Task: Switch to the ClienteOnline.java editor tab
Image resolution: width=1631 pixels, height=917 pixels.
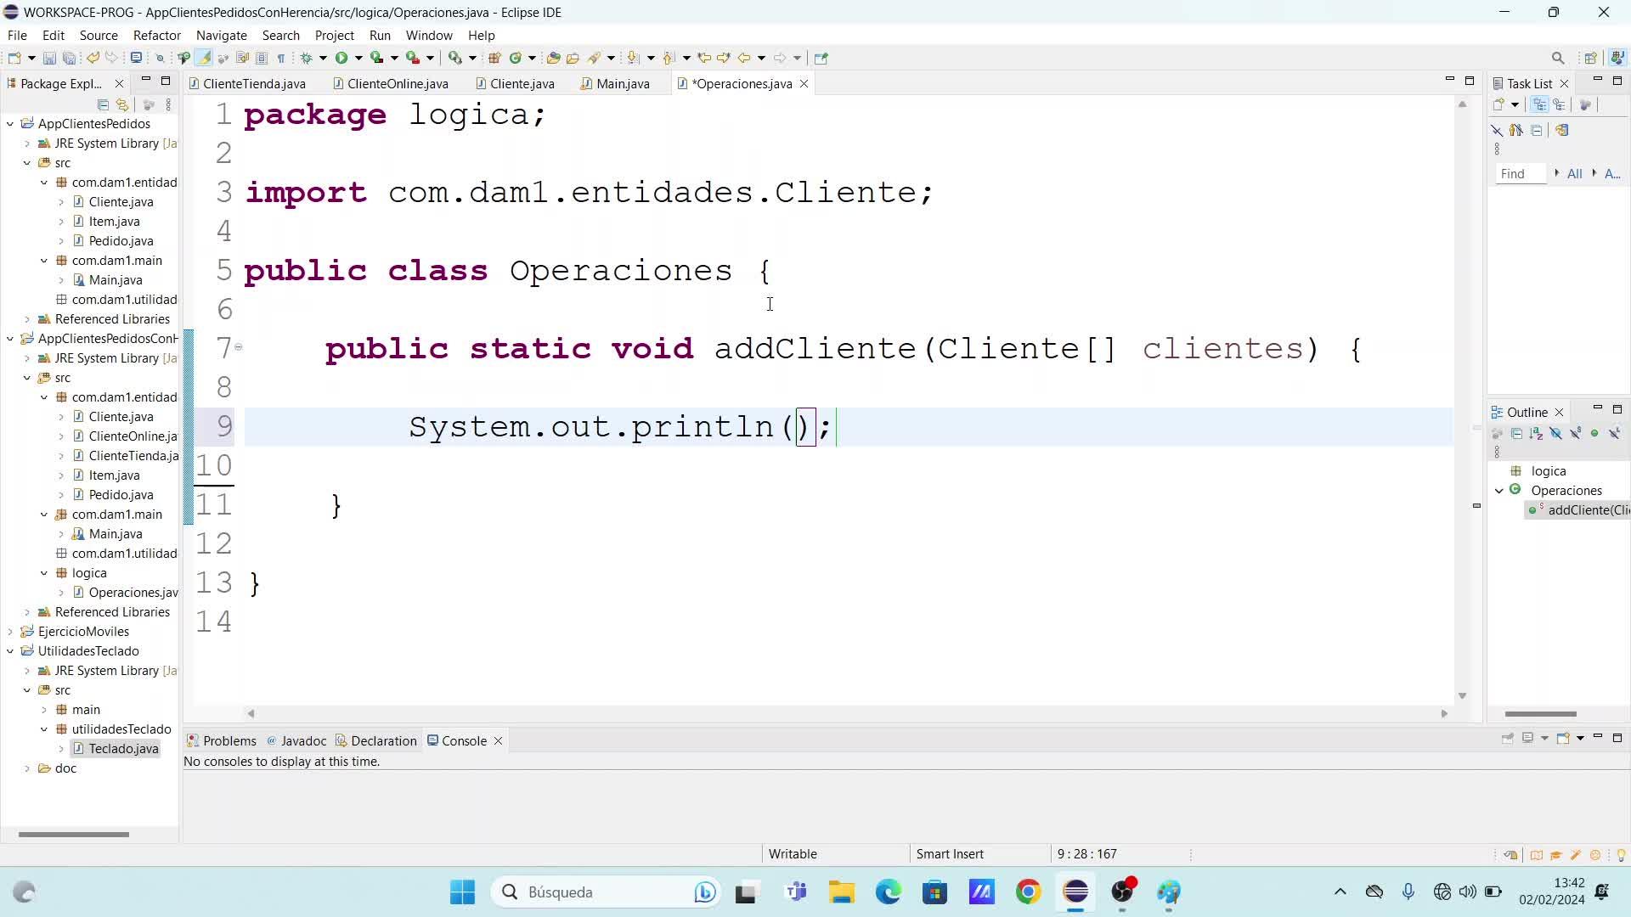Action: click(397, 83)
